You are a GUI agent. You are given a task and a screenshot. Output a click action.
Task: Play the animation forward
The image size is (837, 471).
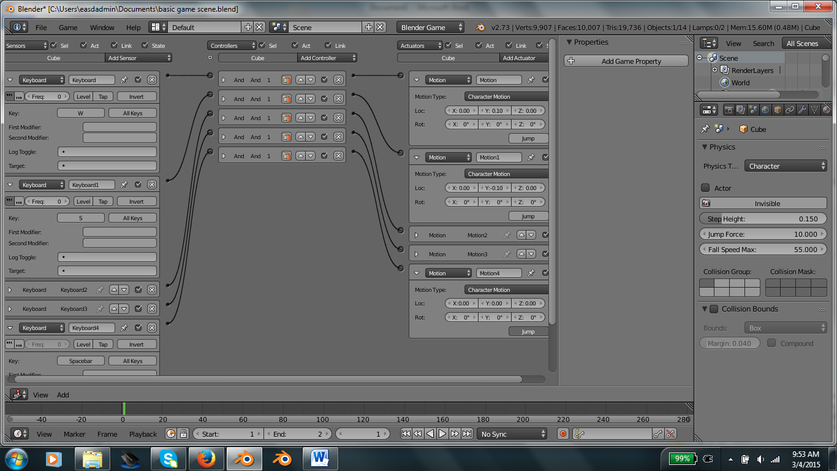click(x=442, y=434)
